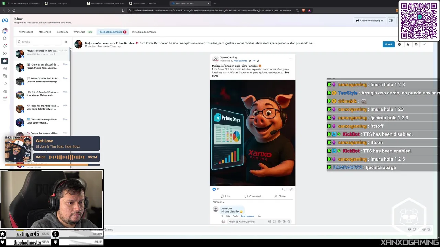The width and height of the screenshot is (440, 247).
Task: Switch to the WhatsApp tab
Action: coord(82,32)
